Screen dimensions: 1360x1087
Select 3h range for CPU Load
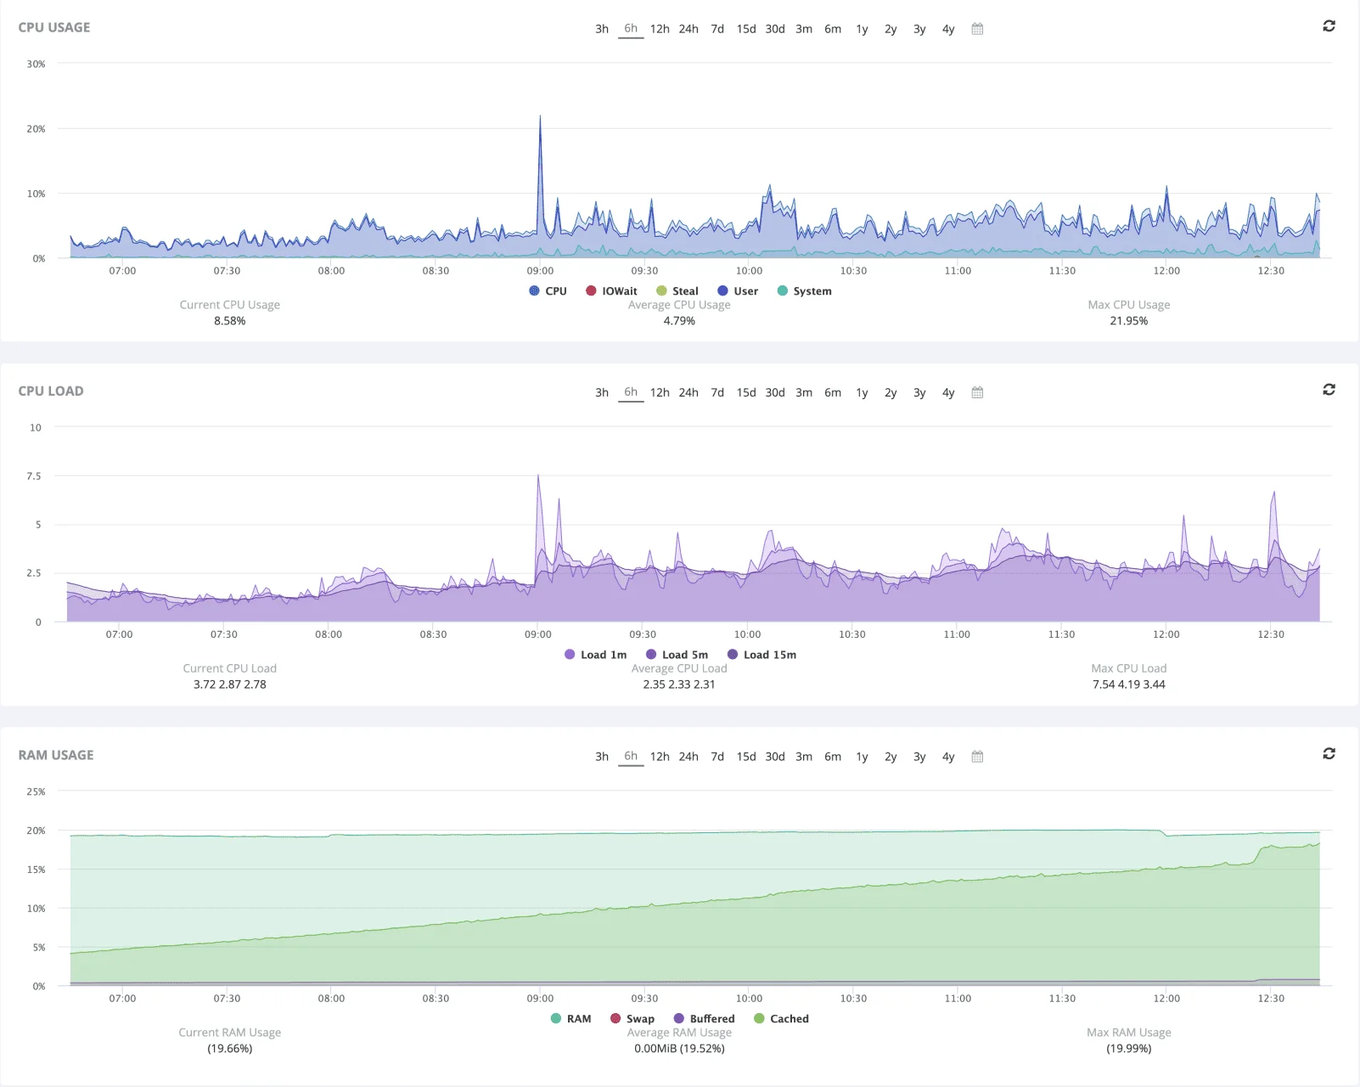602,392
